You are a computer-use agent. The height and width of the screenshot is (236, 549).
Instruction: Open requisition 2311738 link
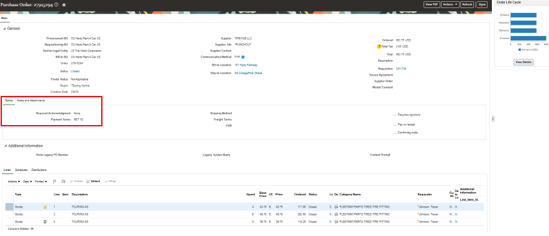[x=401, y=69]
